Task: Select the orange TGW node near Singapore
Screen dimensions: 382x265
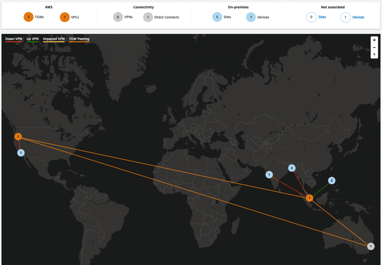Action: click(x=309, y=198)
